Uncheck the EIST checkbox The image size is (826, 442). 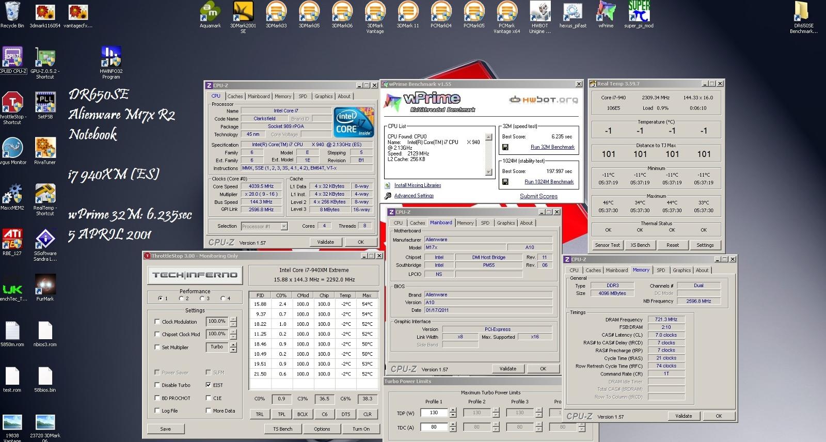tap(208, 385)
